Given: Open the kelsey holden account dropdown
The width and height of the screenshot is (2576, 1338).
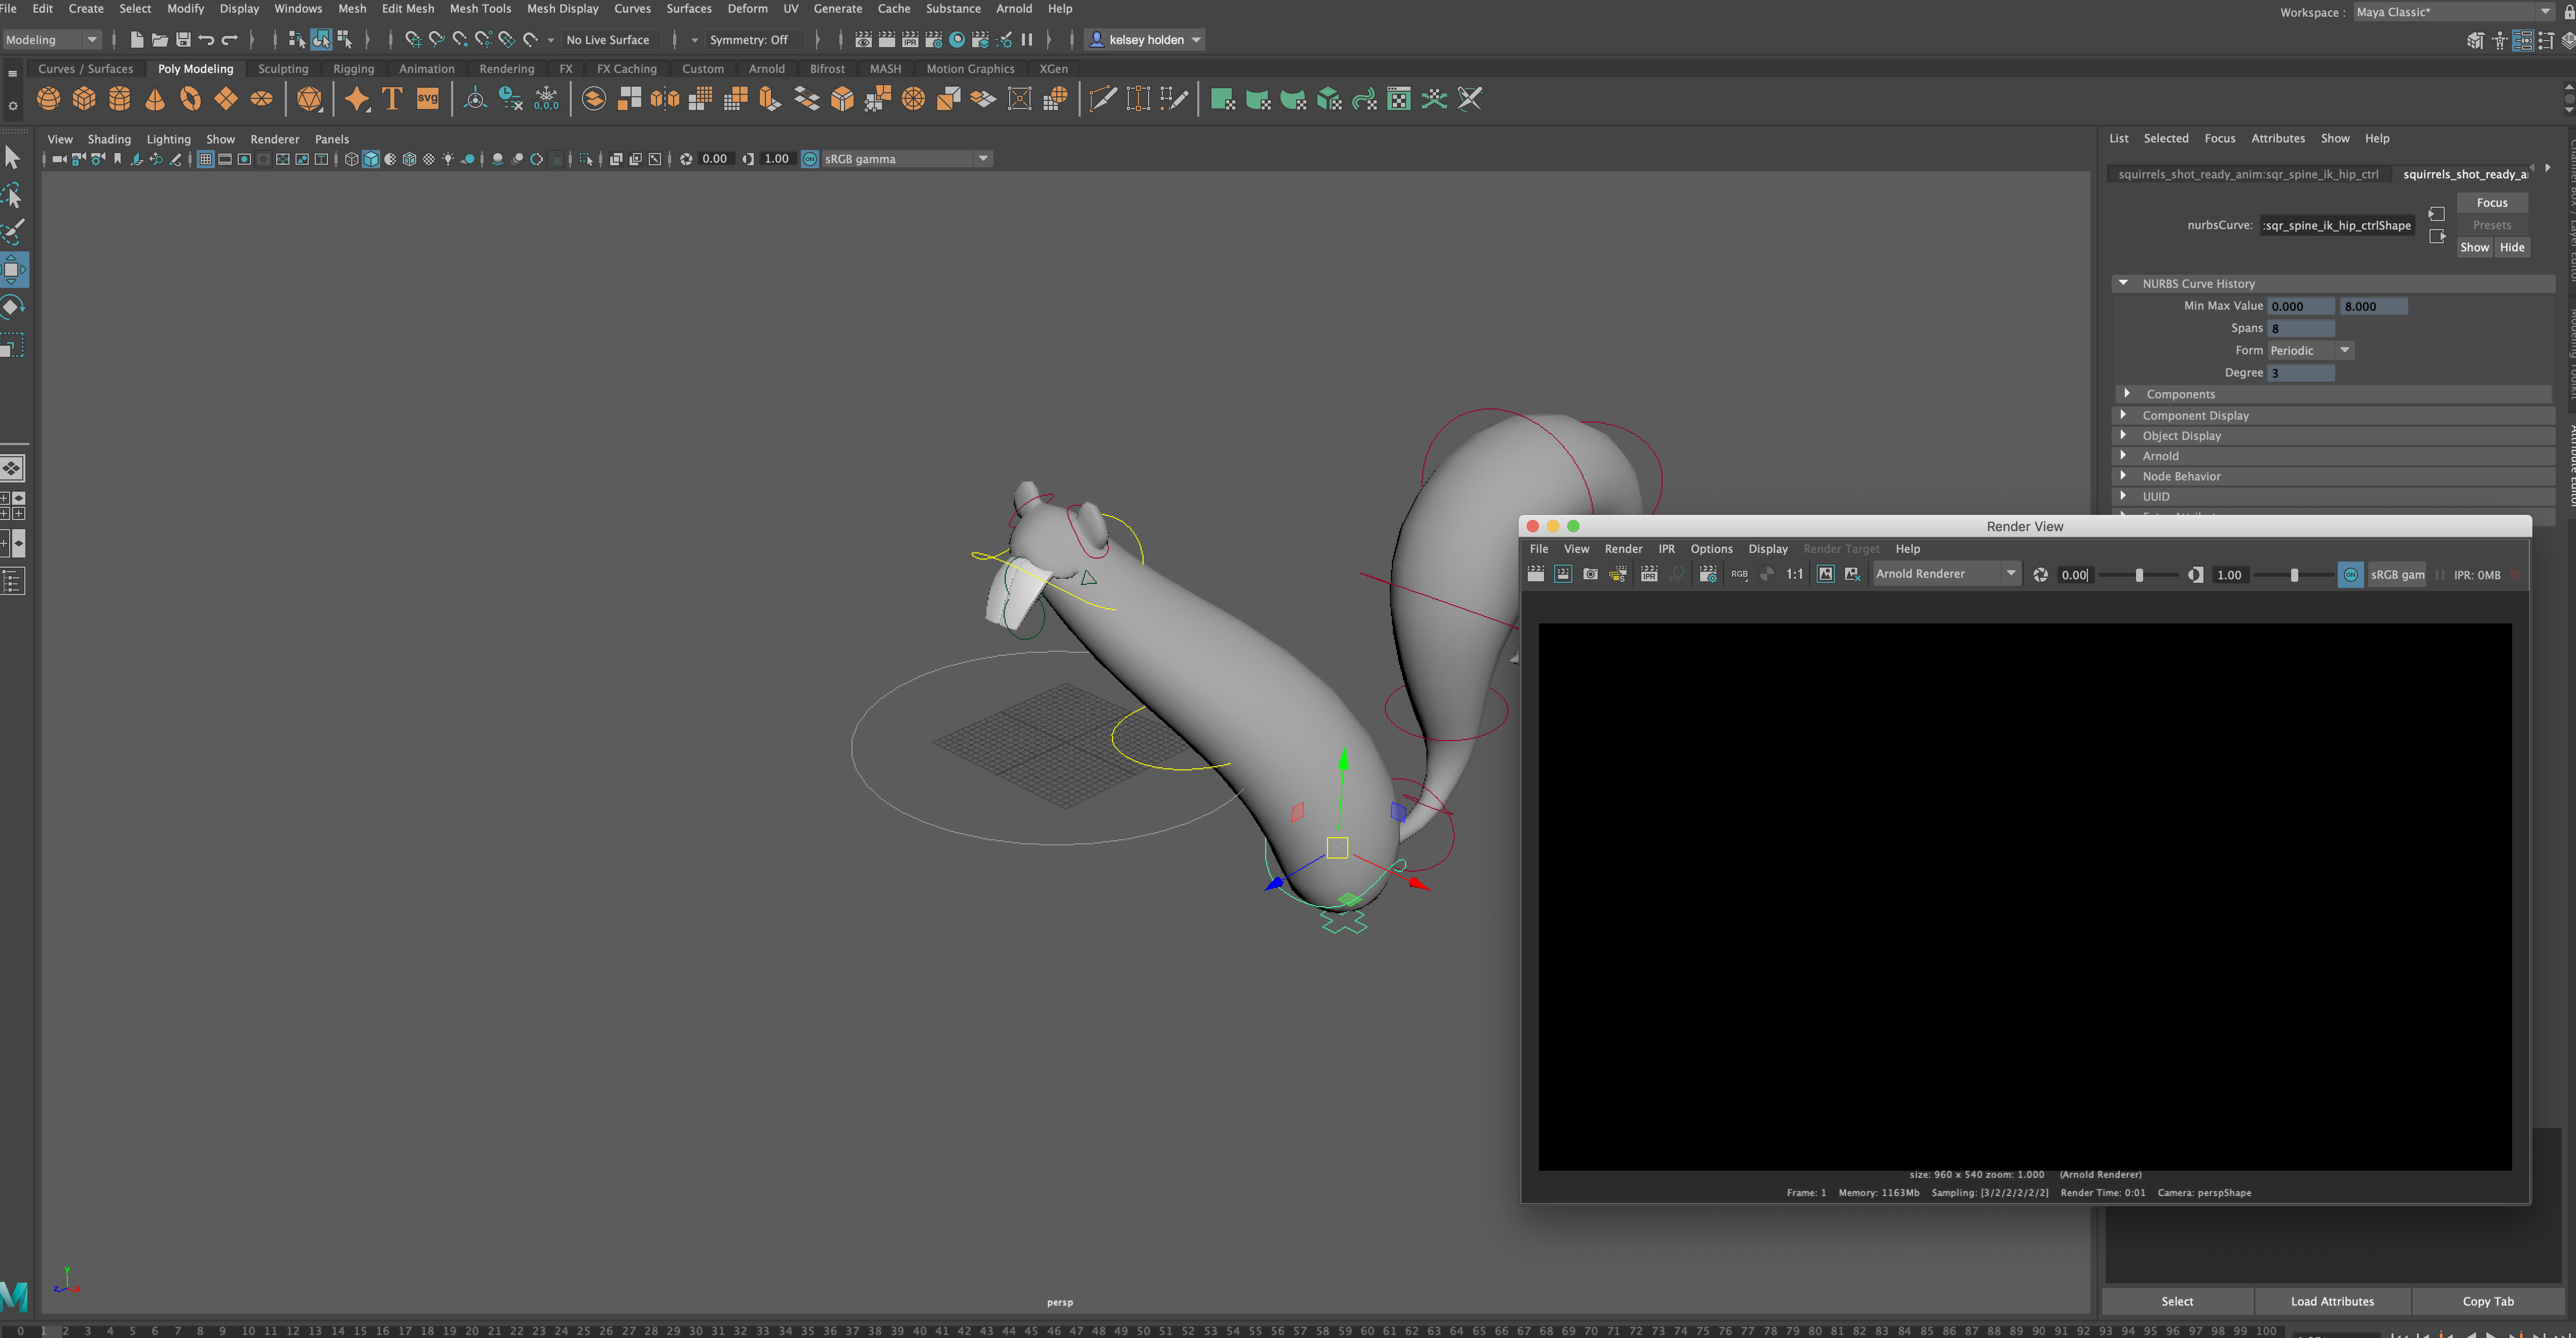Looking at the screenshot, I should coord(1144,40).
